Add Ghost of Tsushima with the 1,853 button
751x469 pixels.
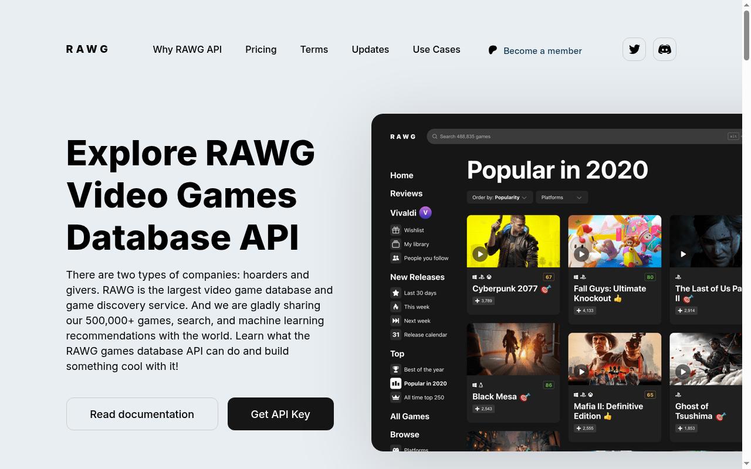(x=686, y=429)
